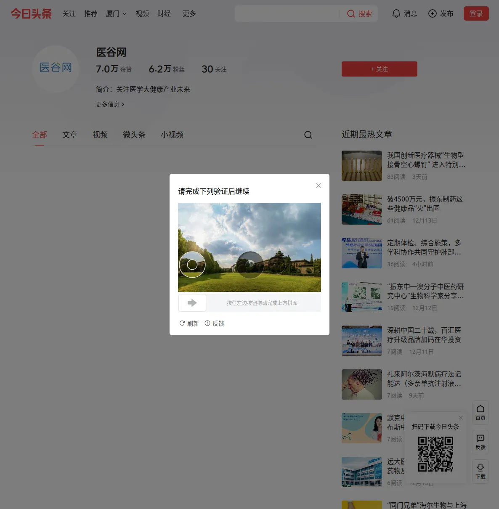Click the red 登录 button
The image size is (499, 509).
476,13
